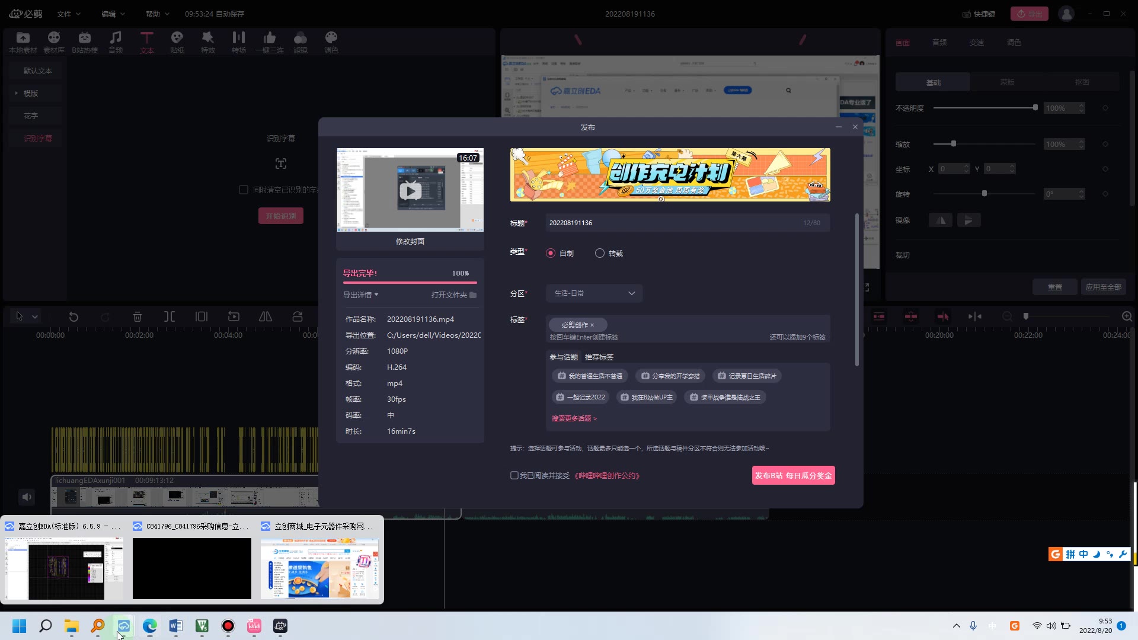Select the 文本 (Text) tool
Screen dimensions: 1138x640
pyautogui.click(x=146, y=41)
